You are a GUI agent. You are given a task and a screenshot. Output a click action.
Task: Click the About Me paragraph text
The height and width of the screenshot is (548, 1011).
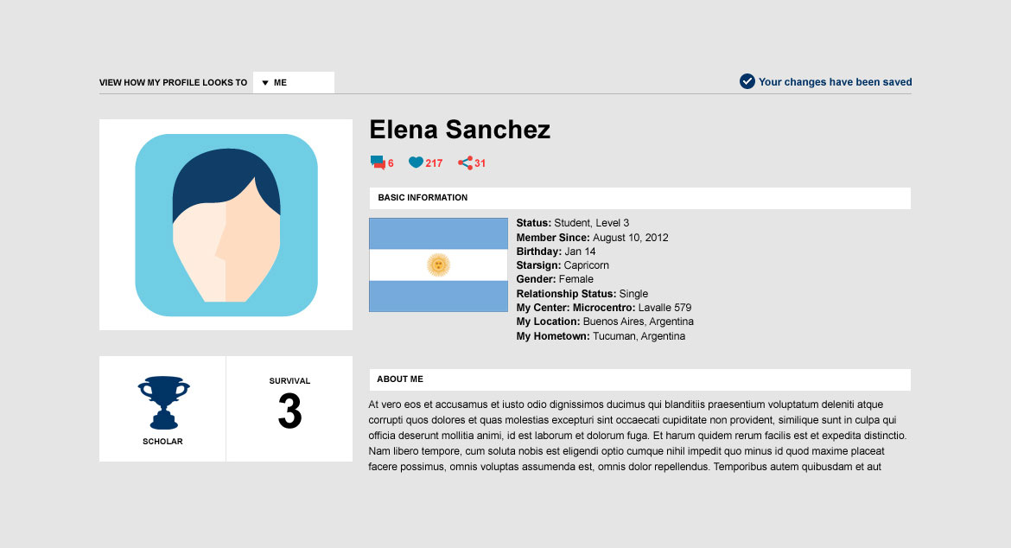[x=626, y=436]
